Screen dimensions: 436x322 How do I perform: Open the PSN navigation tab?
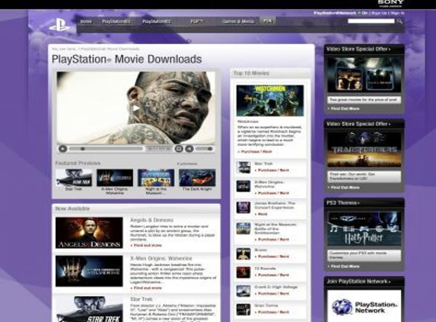click(267, 21)
